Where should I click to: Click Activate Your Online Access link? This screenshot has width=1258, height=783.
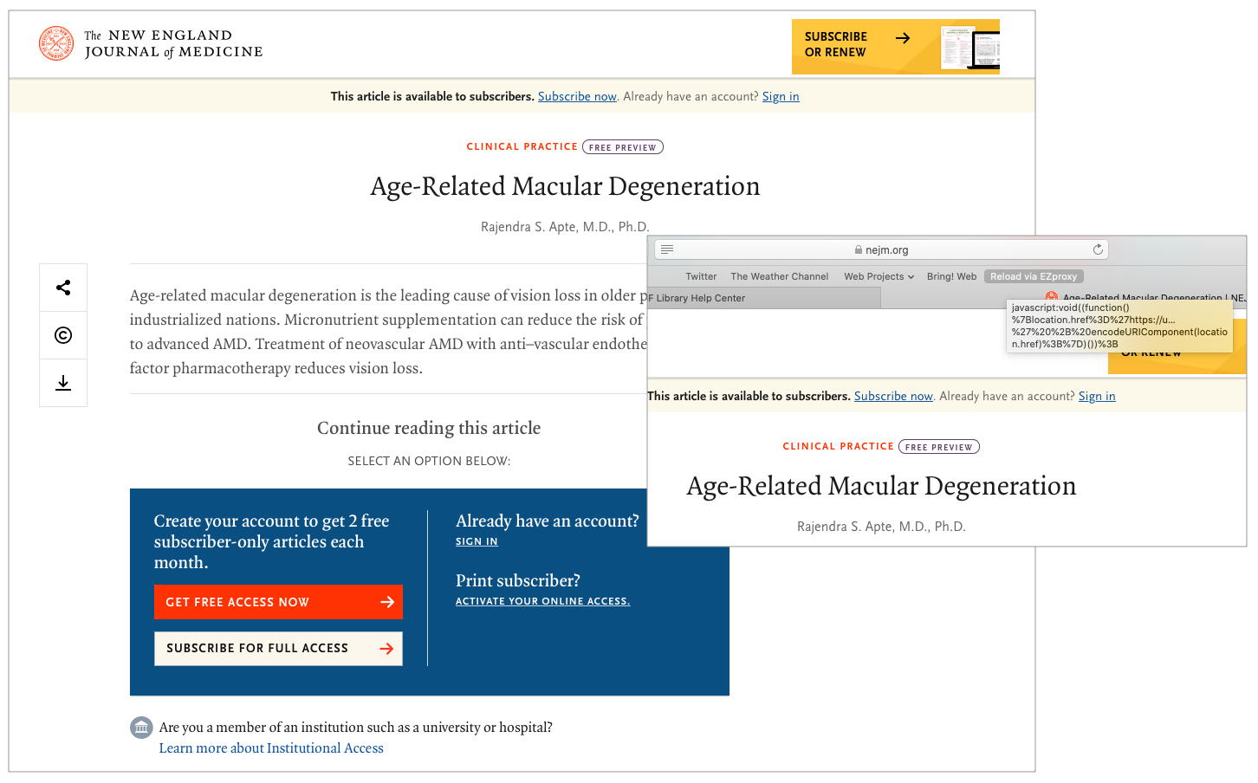point(543,601)
